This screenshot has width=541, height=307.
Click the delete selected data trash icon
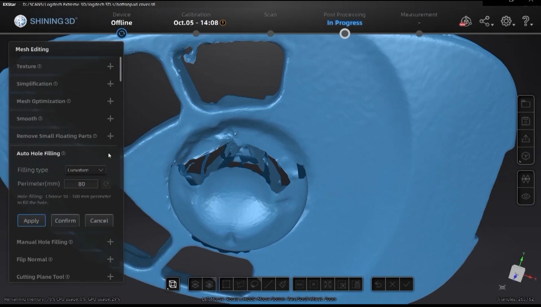(357, 284)
